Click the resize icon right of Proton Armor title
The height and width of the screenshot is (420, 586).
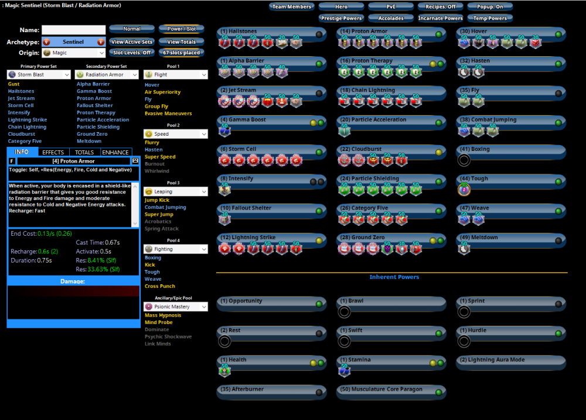click(135, 161)
